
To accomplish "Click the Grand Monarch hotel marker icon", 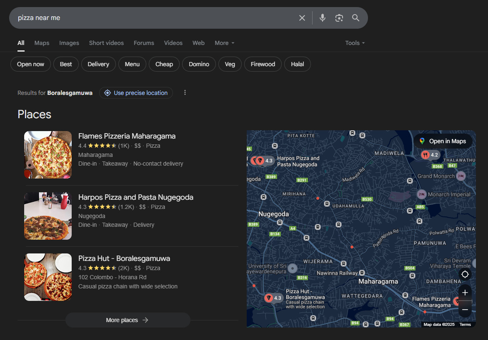I will 460,176.
